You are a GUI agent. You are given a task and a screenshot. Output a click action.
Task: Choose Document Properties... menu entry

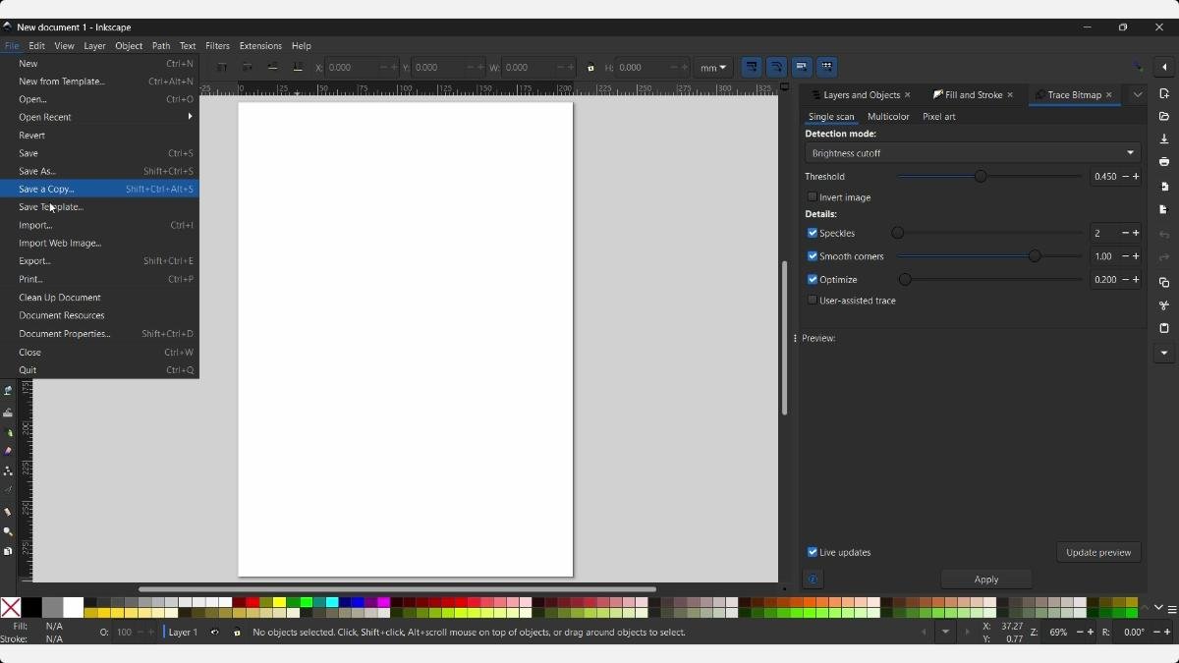99,334
